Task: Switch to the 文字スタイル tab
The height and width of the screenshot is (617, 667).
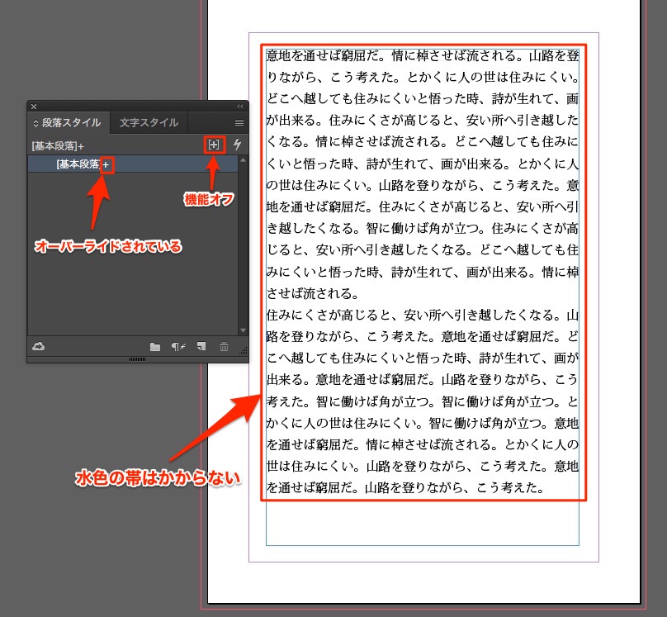Action: coord(149,122)
